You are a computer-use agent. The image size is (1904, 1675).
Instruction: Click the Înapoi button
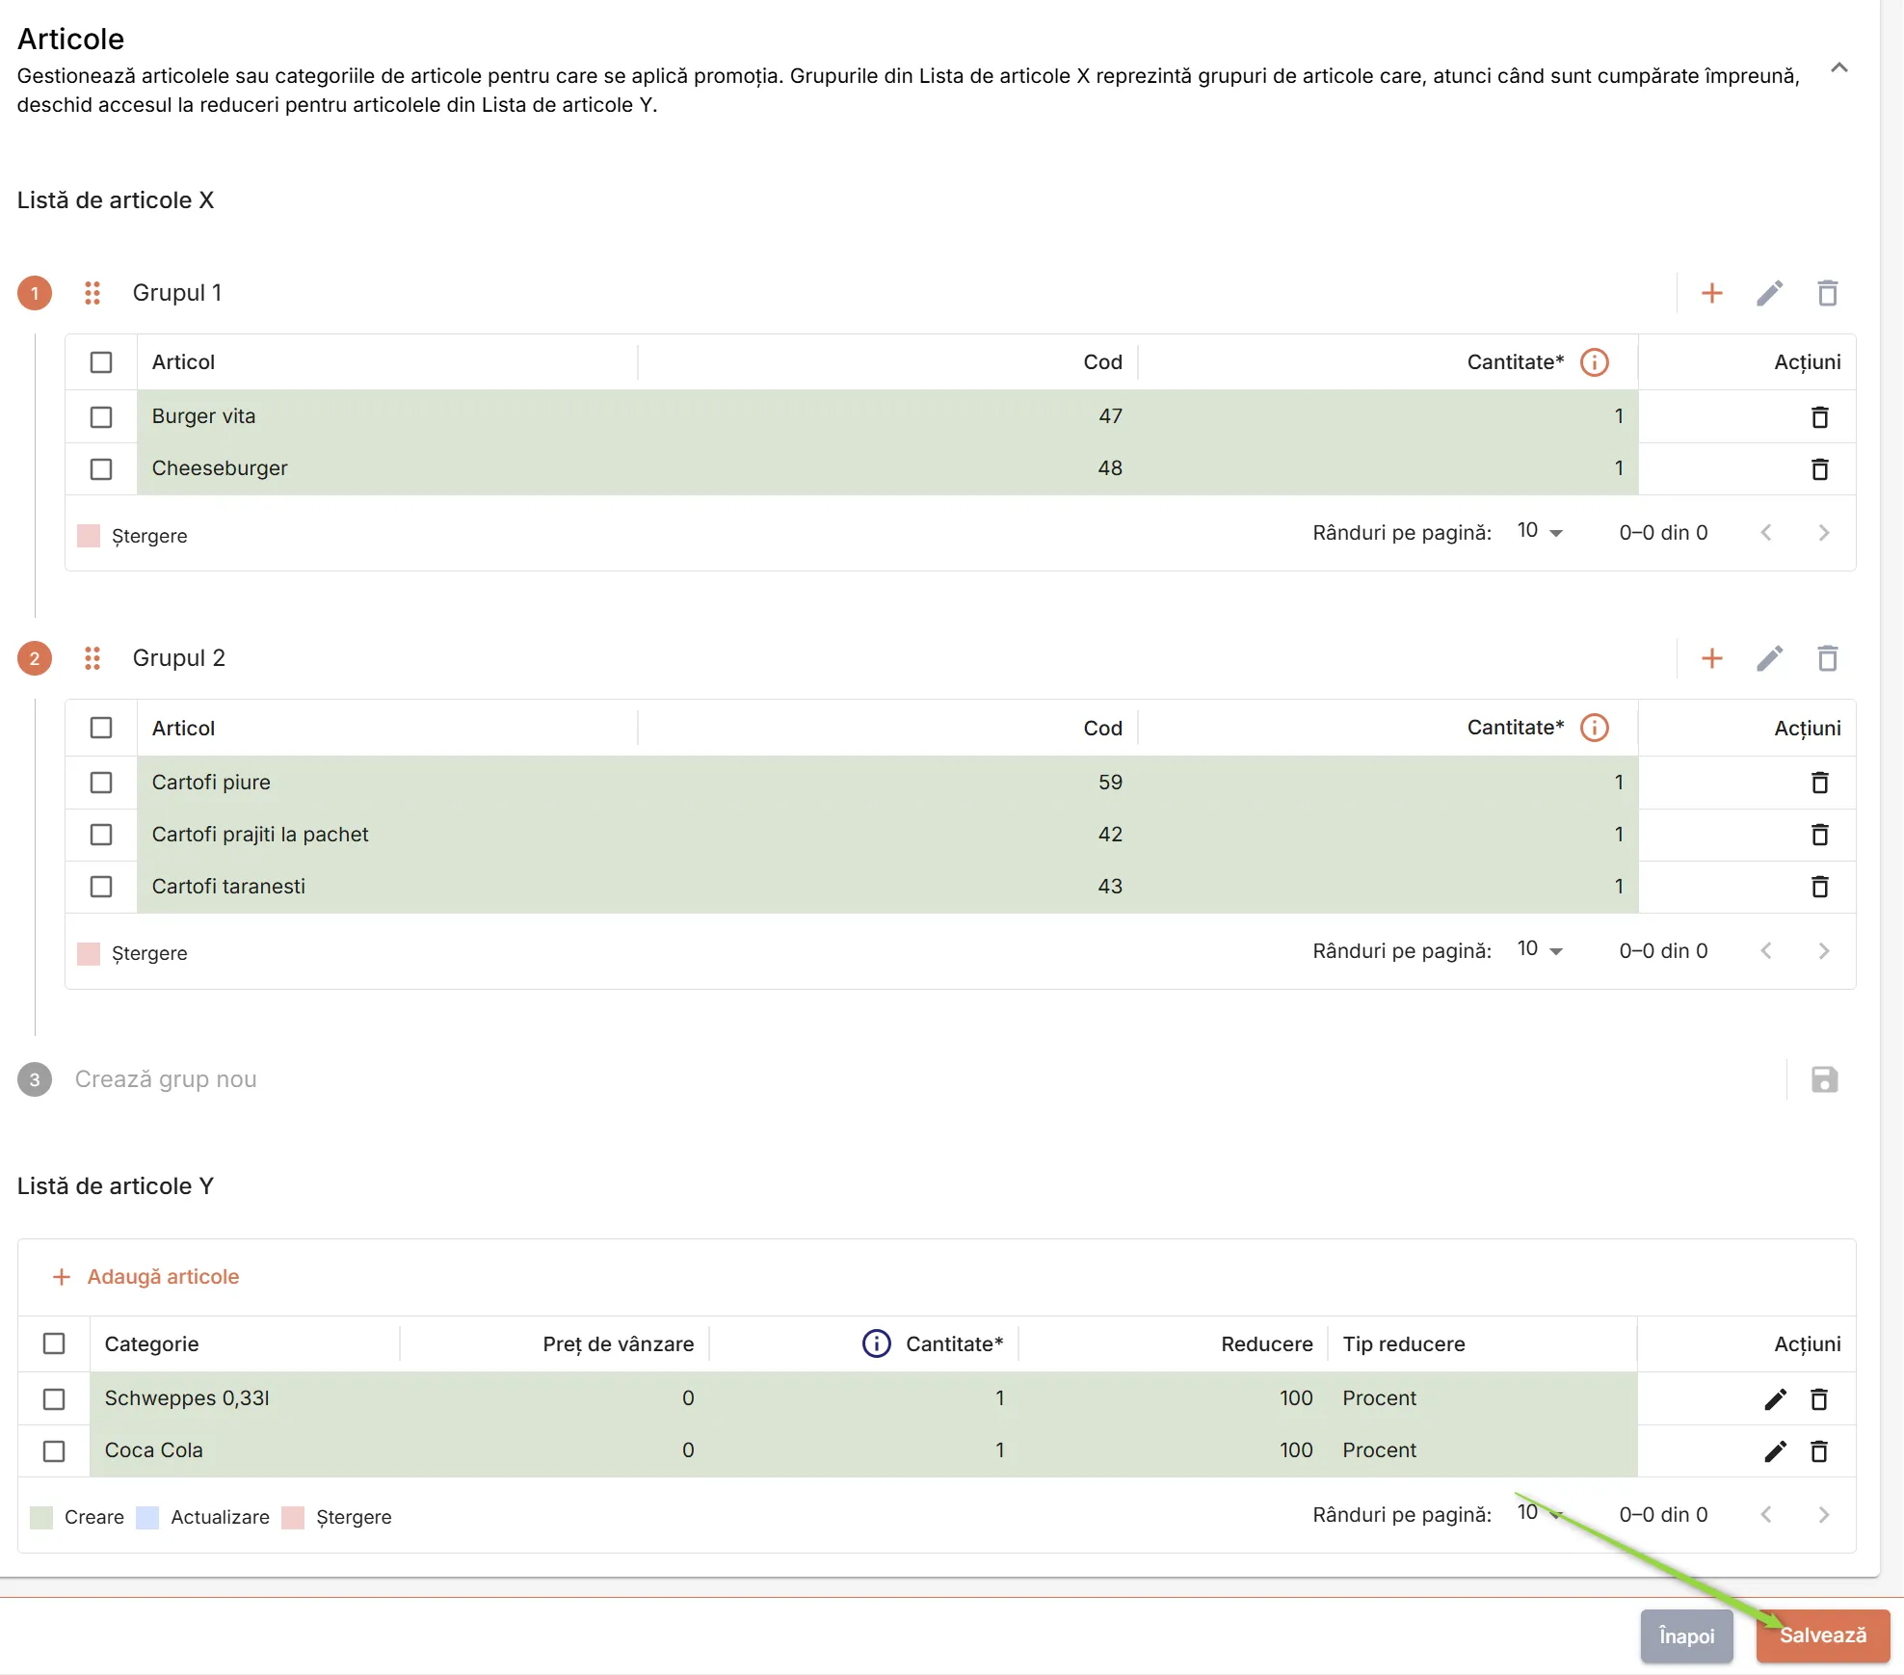pos(1686,1635)
